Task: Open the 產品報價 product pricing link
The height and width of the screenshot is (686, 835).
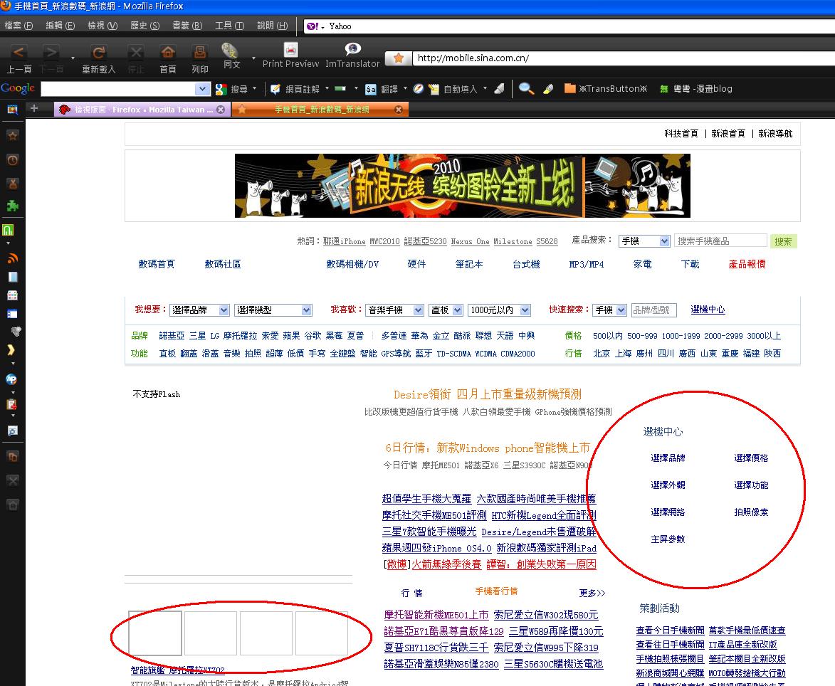Action: pos(747,264)
